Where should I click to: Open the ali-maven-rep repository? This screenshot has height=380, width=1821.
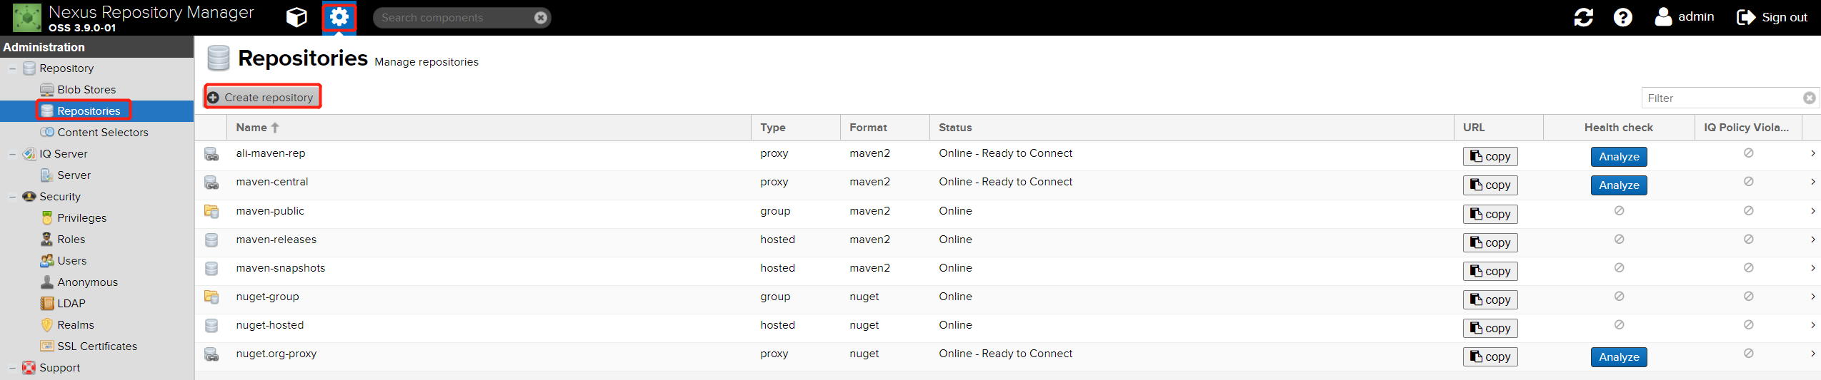[x=271, y=153]
